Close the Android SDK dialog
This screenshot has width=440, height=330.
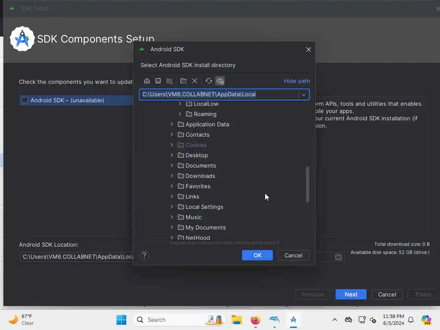click(309, 49)
